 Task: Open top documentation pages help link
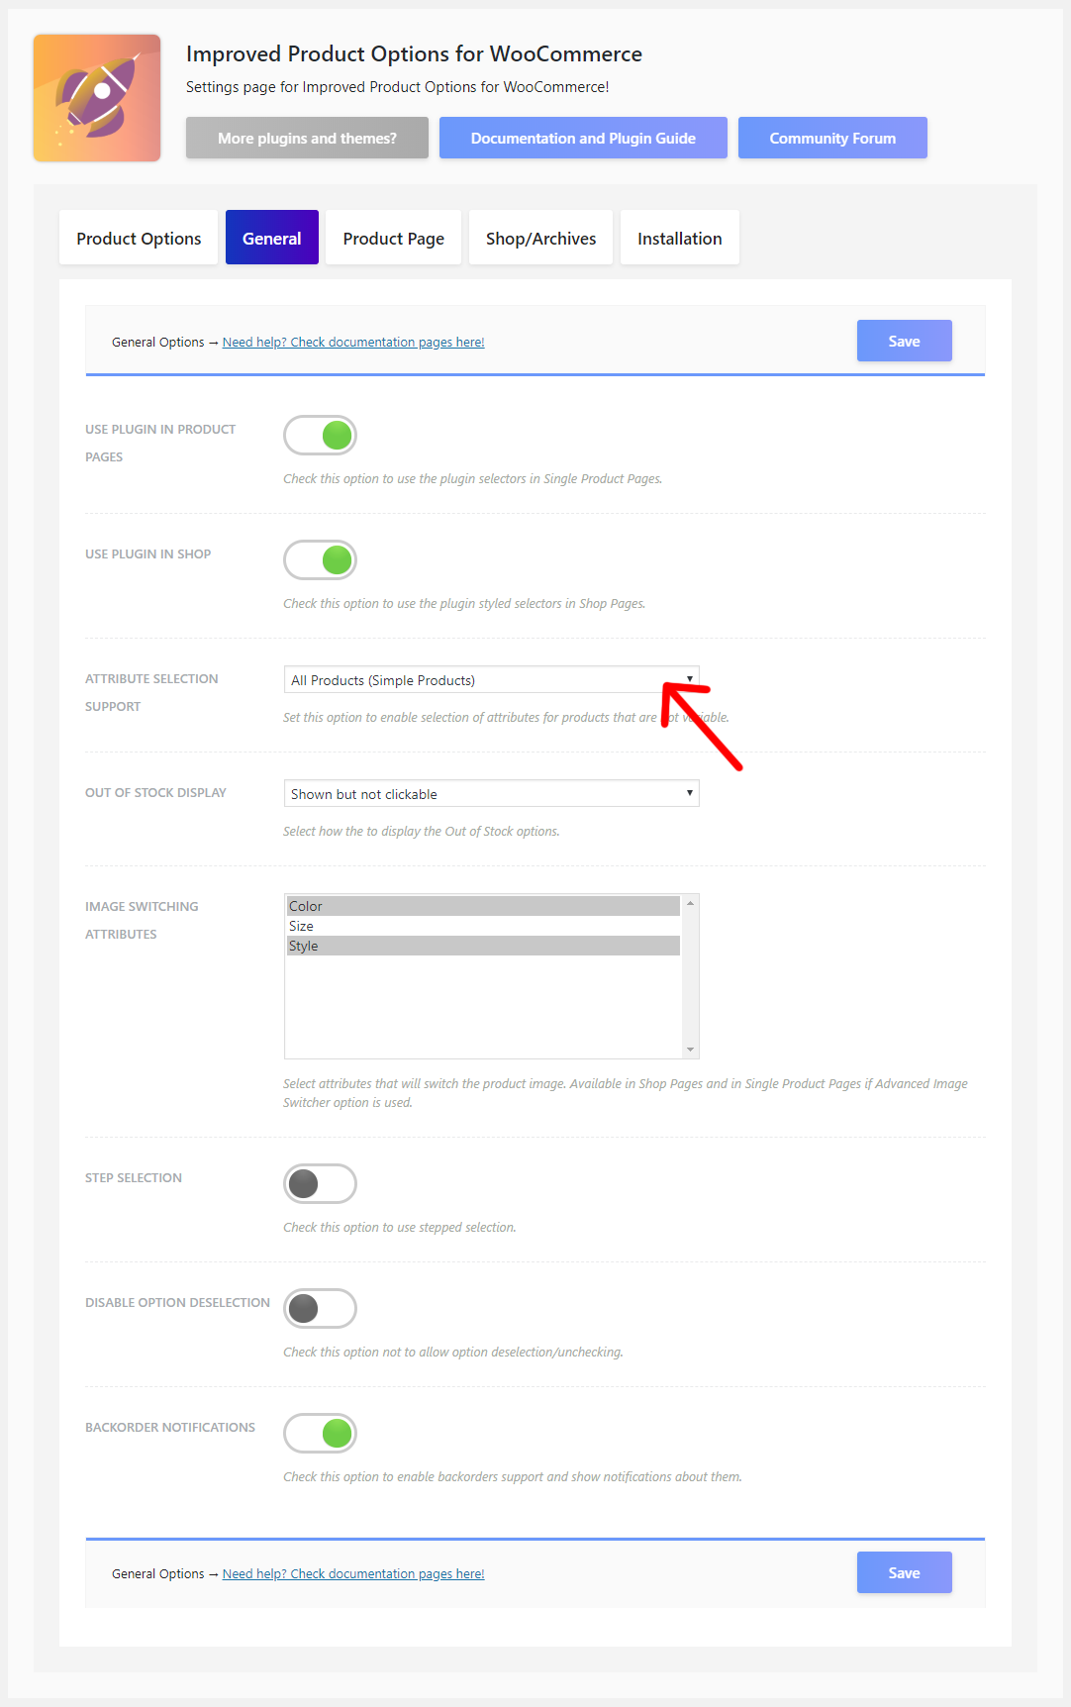pyautogui.click(x=353, y=343)
